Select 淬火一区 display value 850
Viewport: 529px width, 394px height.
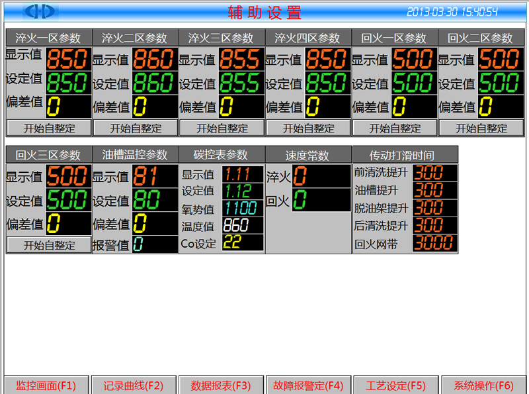69,59
